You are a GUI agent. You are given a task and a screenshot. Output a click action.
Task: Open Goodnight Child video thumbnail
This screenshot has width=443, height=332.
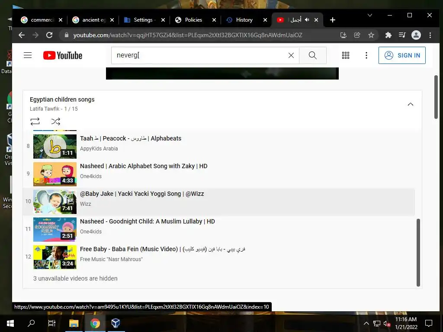[55, 229]
